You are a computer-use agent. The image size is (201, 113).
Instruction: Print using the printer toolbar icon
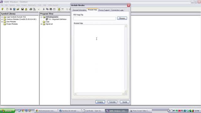[x=31, y=9]
